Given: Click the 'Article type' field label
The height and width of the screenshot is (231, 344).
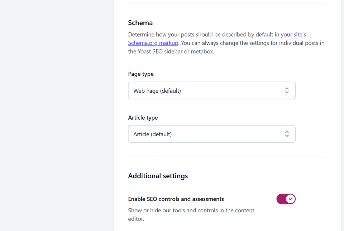Looking at the screenshot, I should click(143, 117).
